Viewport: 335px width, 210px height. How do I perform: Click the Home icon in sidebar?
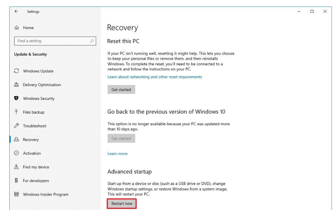16,28
